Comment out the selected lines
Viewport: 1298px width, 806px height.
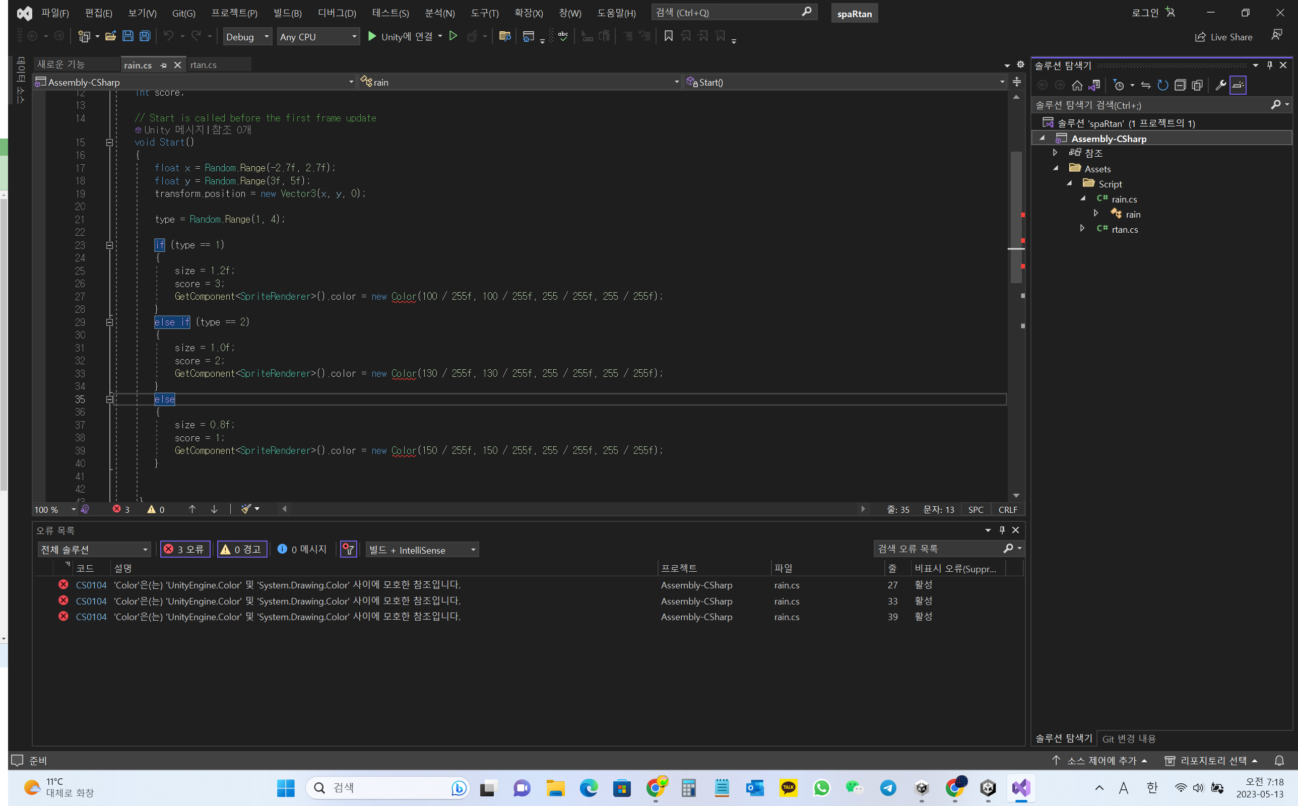coord(628,36)
